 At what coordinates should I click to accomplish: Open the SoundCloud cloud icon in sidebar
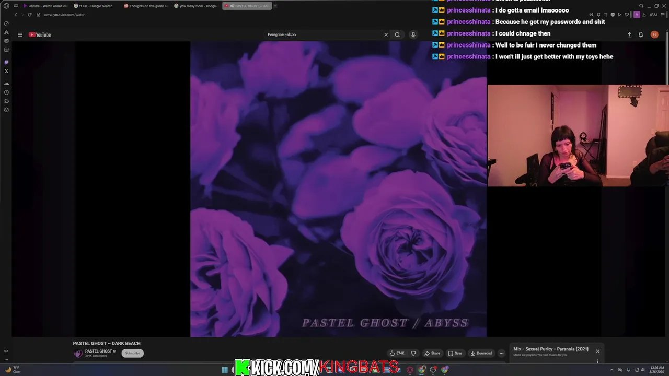click(x=6, y=84)
